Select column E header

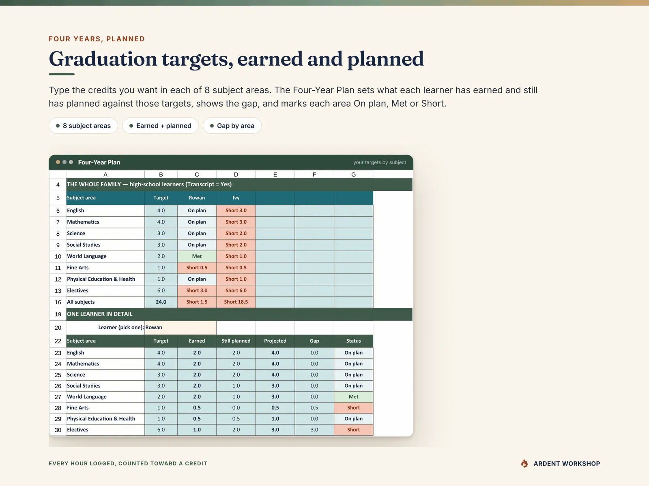pyautogui.click(x=275, y=175)
